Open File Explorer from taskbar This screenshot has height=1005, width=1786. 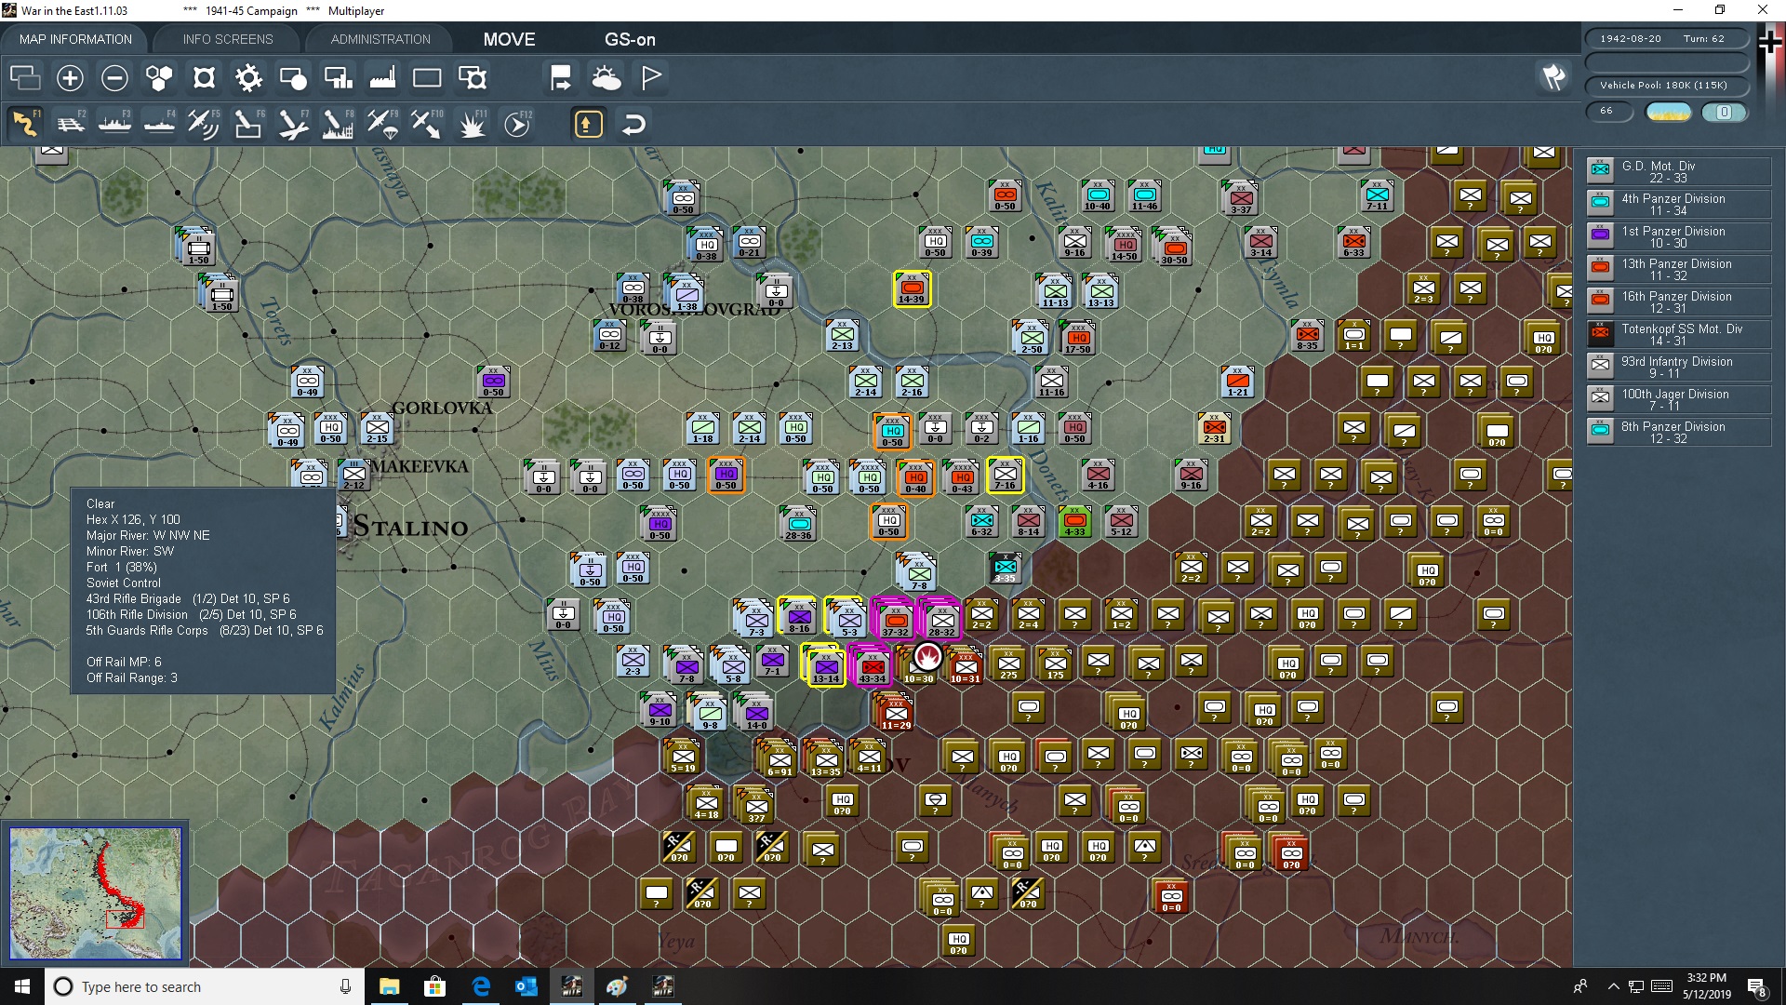click(x=390, y=986)
